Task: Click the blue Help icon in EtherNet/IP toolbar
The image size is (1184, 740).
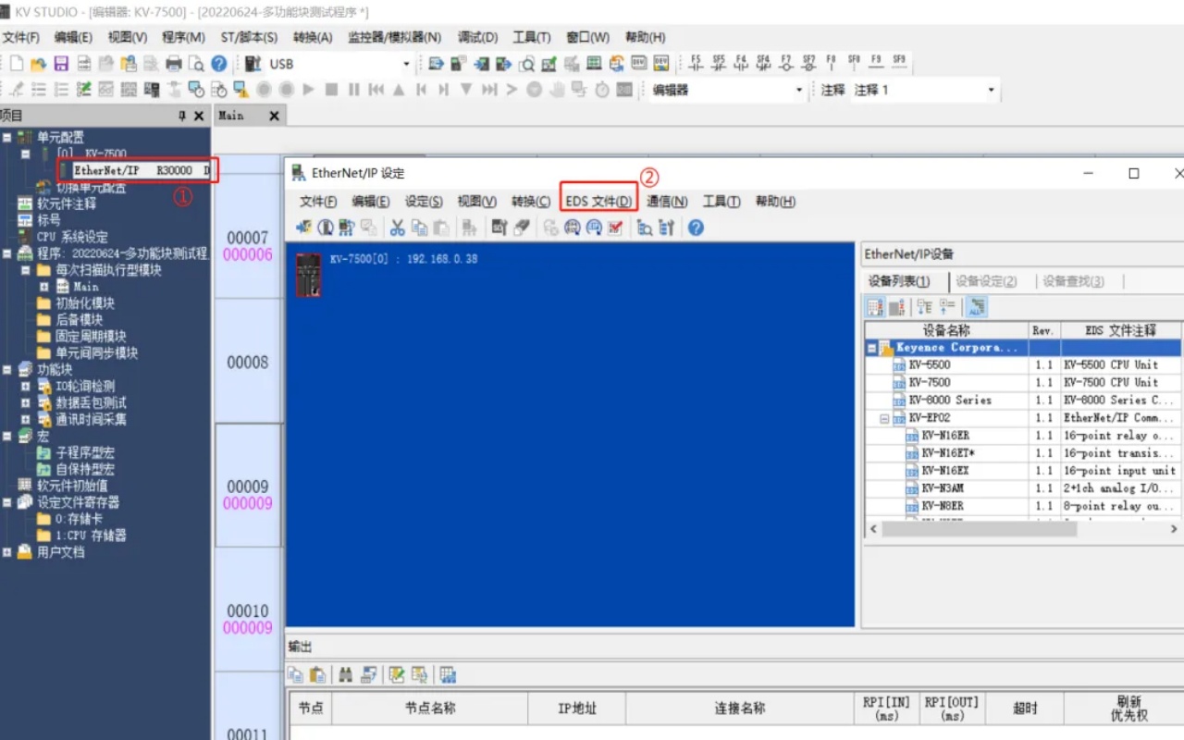Action: [x=696, y=228]
